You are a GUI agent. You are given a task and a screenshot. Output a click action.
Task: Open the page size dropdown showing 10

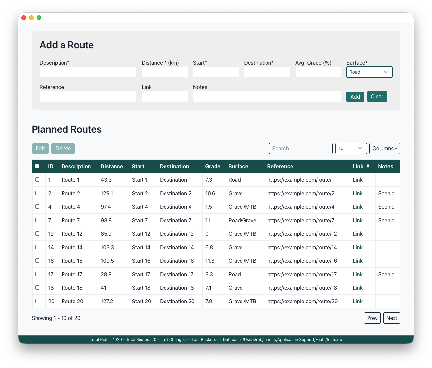[351, 148]
